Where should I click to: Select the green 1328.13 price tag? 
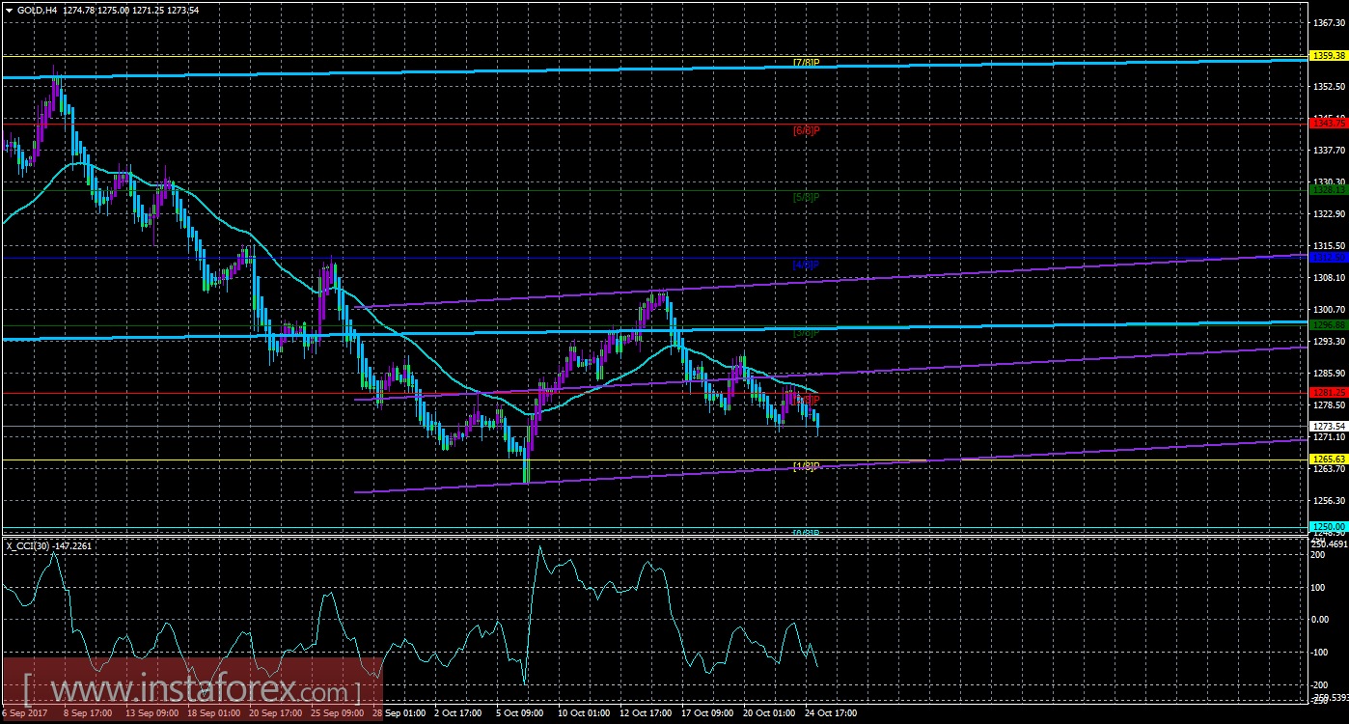point(1329,190)
